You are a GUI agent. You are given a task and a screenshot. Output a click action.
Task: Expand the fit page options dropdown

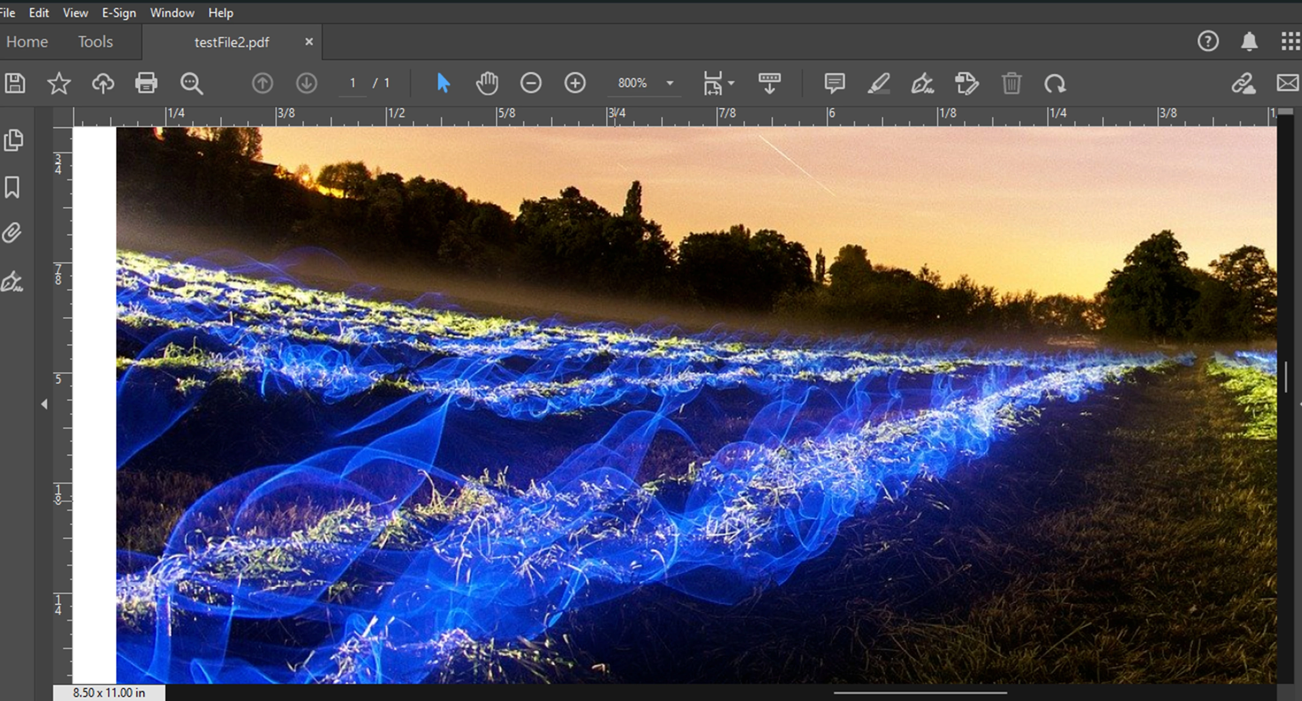tap(731, 83)
